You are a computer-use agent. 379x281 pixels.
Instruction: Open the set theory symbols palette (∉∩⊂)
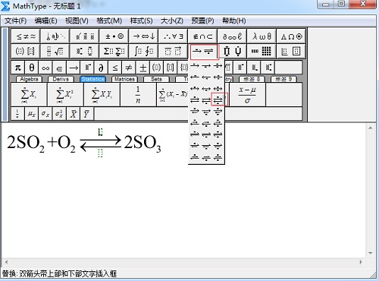click(202, 36)
